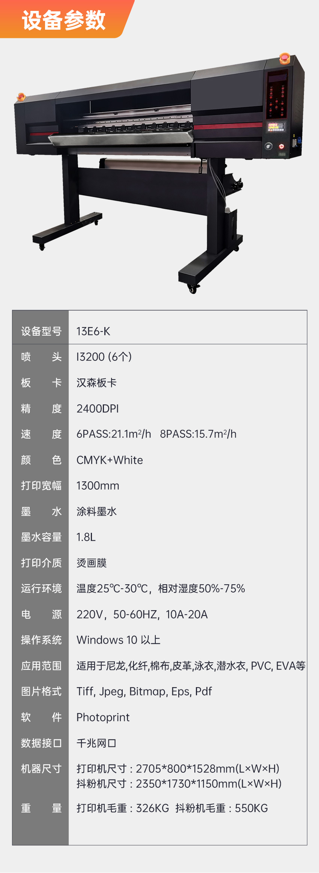319x873 pixels.
Task: Click the 6PASS:21.1m²/h speed text
Action: [114, 434]
